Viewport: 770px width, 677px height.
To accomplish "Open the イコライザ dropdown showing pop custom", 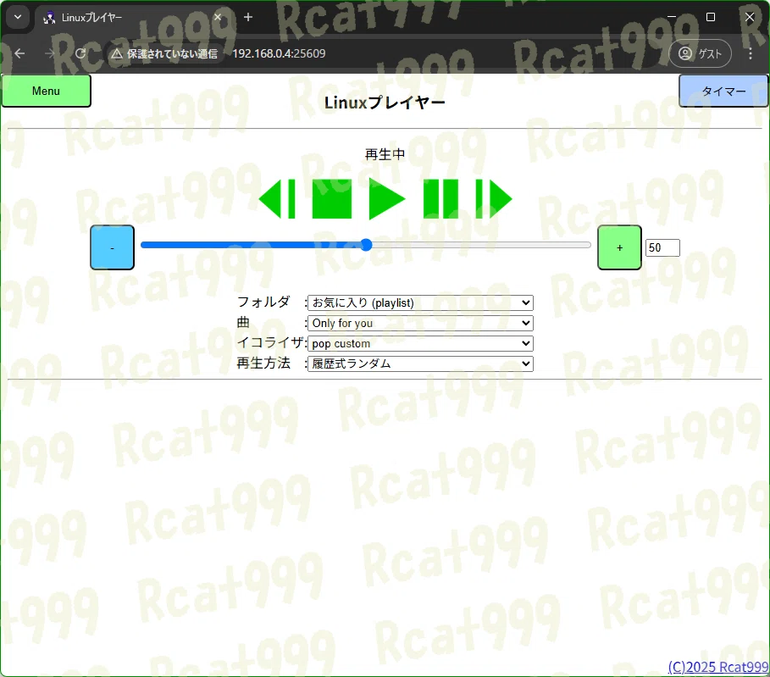I will point(420,343).
